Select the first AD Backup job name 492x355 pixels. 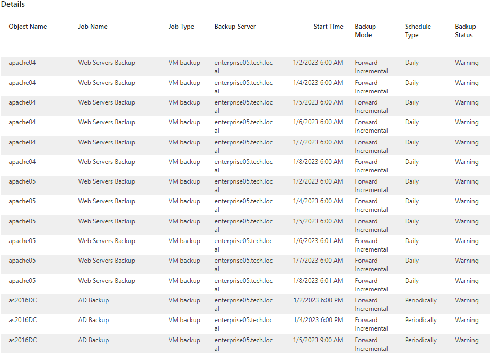pos(93,300)
